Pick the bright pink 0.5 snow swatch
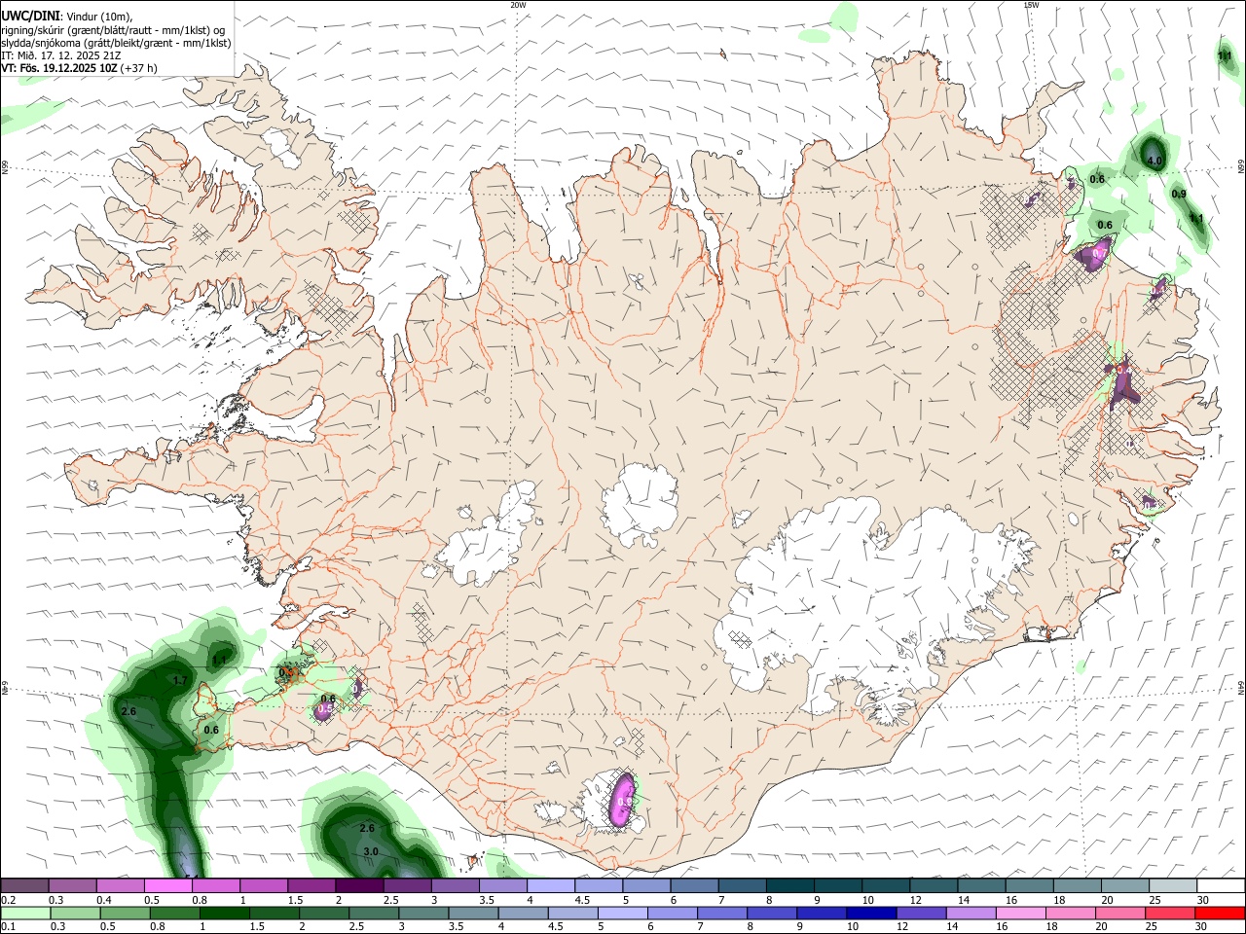This screenshot has width=1246, height=934. [168, 886]
